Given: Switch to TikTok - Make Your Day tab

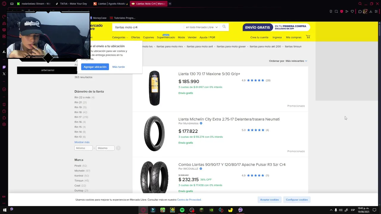Looking at the screenshot, I should 71,4.
